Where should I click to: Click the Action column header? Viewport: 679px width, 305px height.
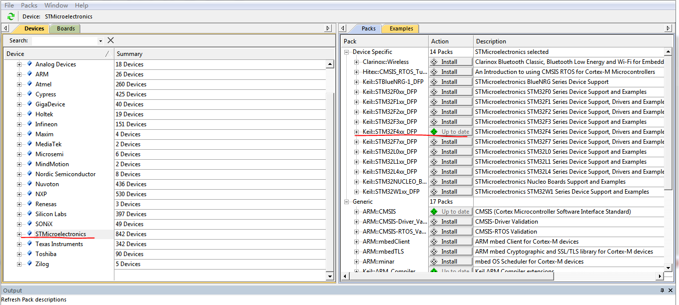451,41
